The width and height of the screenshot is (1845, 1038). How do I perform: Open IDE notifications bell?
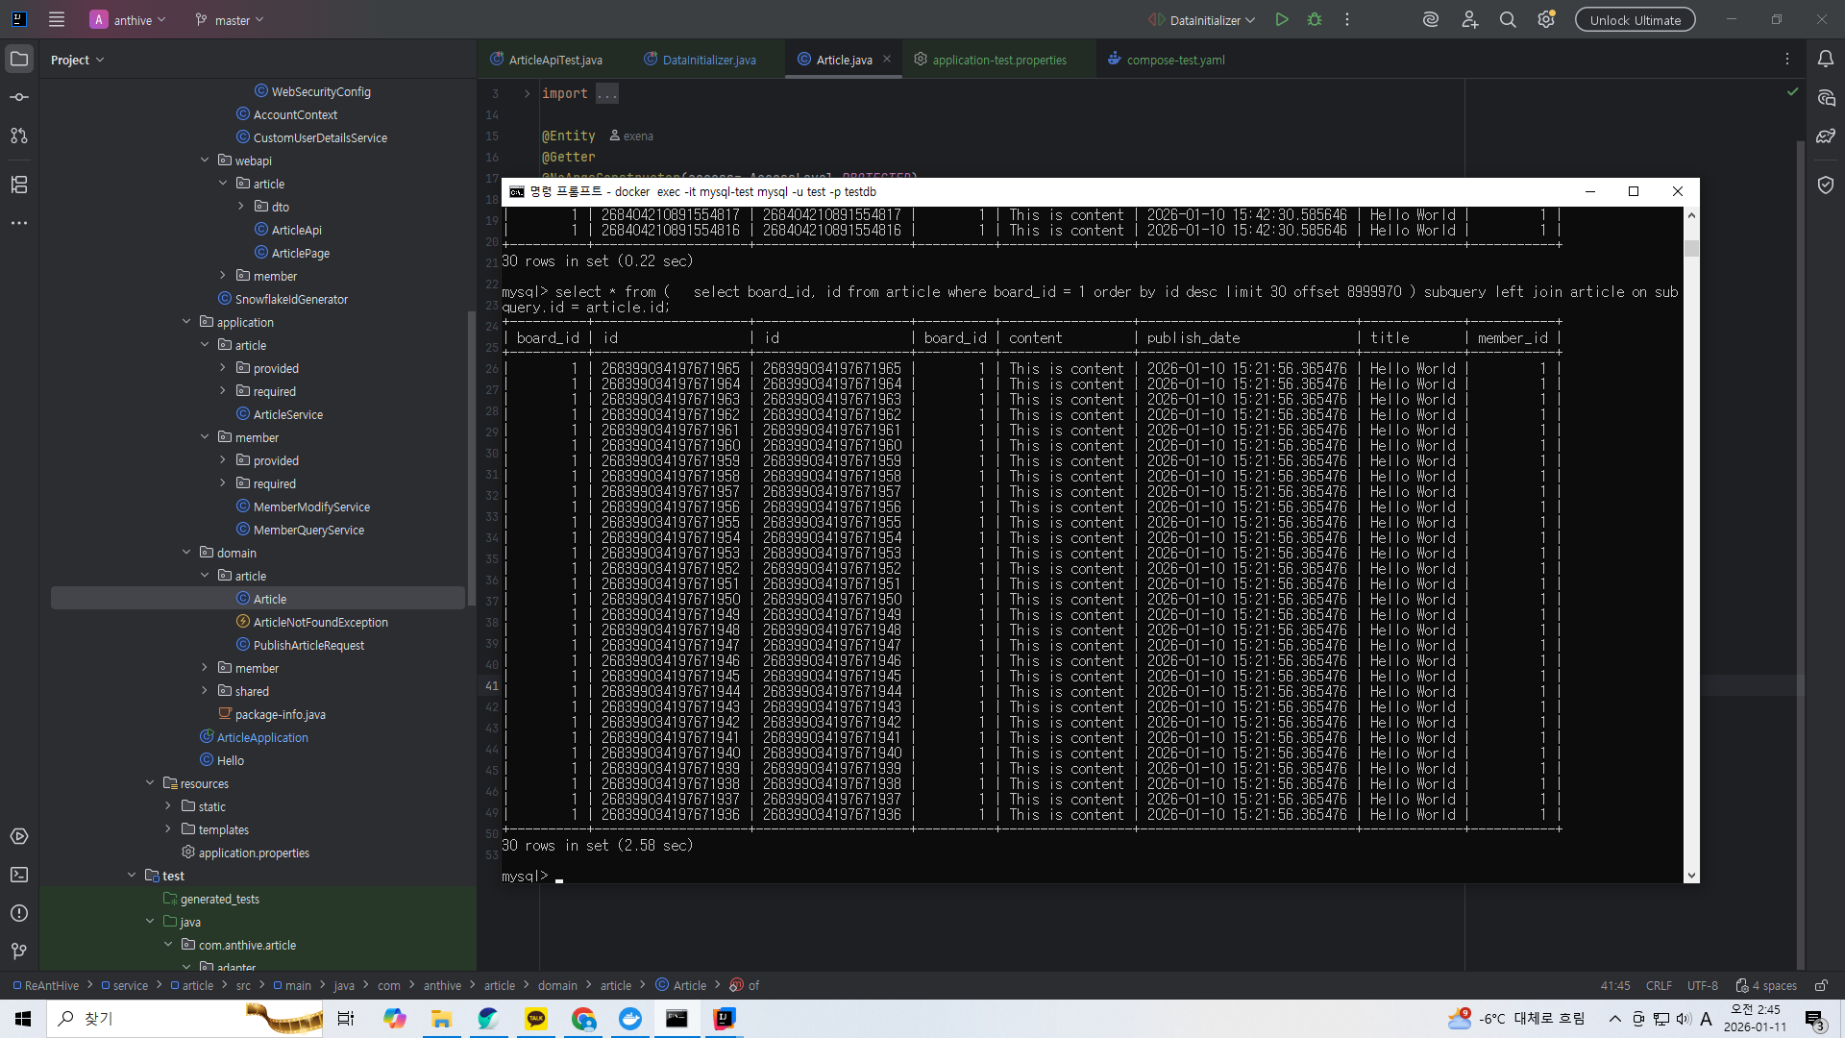click(1825, 59)
